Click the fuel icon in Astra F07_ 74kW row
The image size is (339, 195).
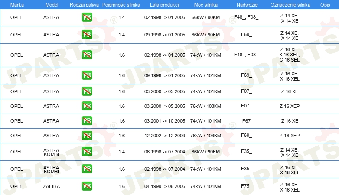coord(87,91)
